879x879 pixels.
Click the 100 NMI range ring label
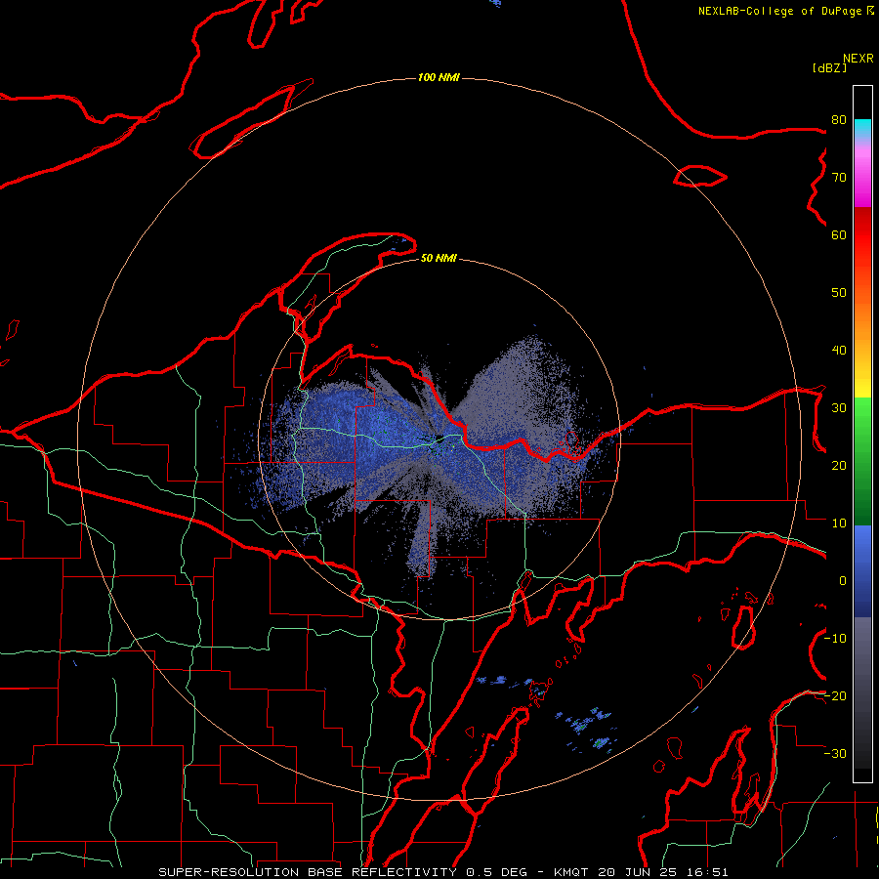(439, 77)
